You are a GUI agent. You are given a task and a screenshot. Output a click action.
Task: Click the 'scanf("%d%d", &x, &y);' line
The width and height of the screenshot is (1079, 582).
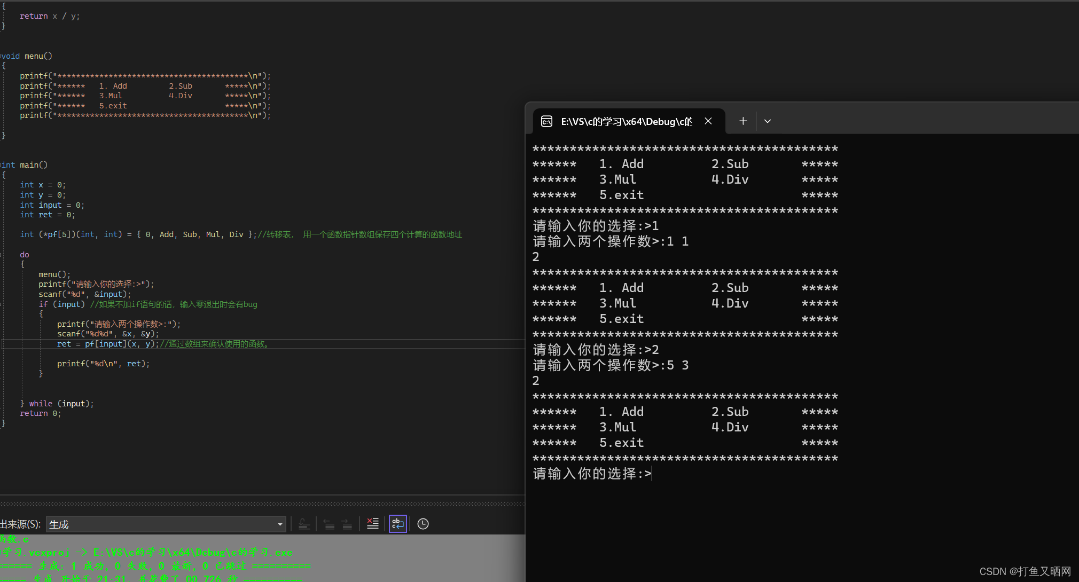108,334
